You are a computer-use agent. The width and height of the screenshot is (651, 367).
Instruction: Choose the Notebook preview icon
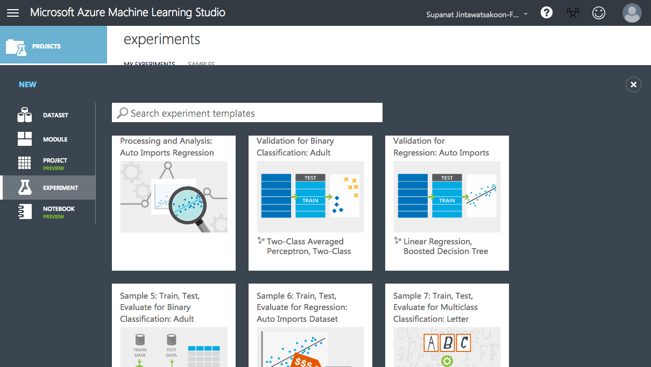(x=25, y=211)
